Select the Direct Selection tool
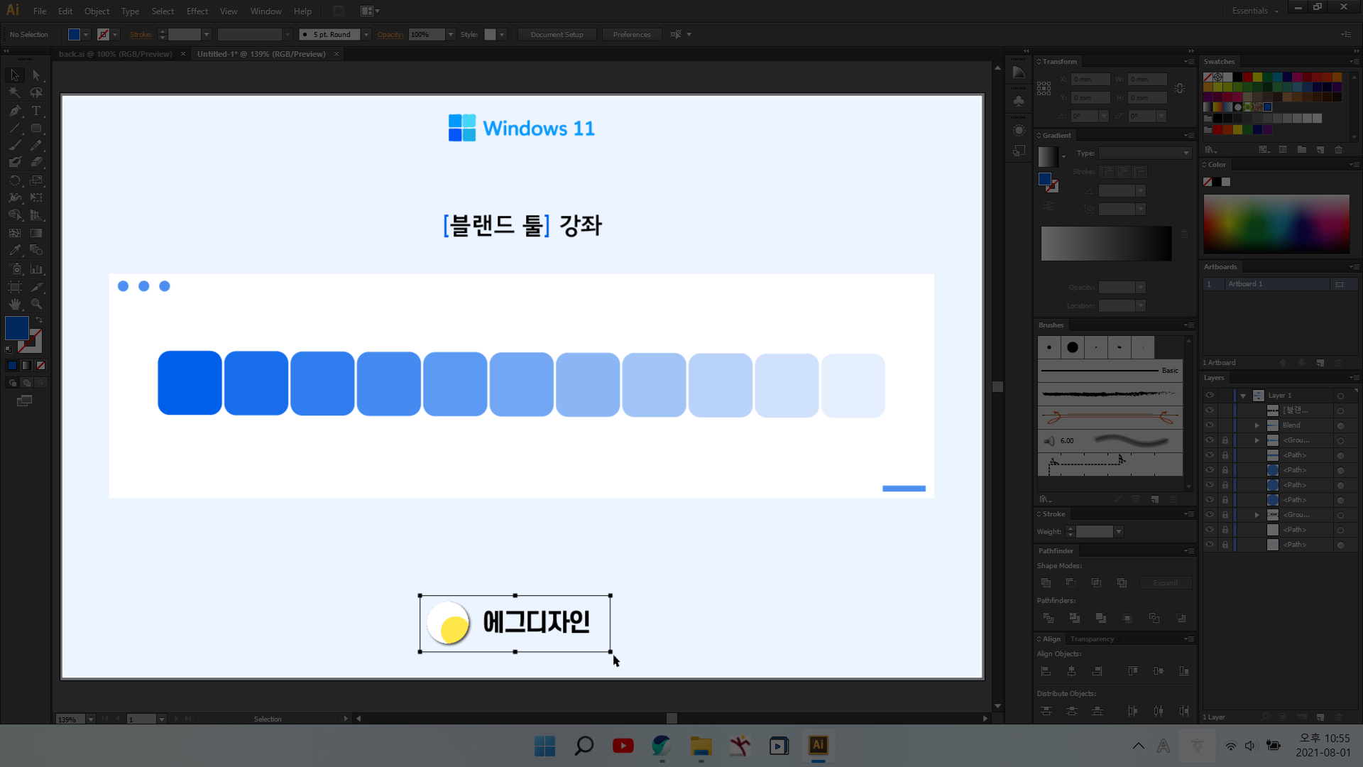 36,75
